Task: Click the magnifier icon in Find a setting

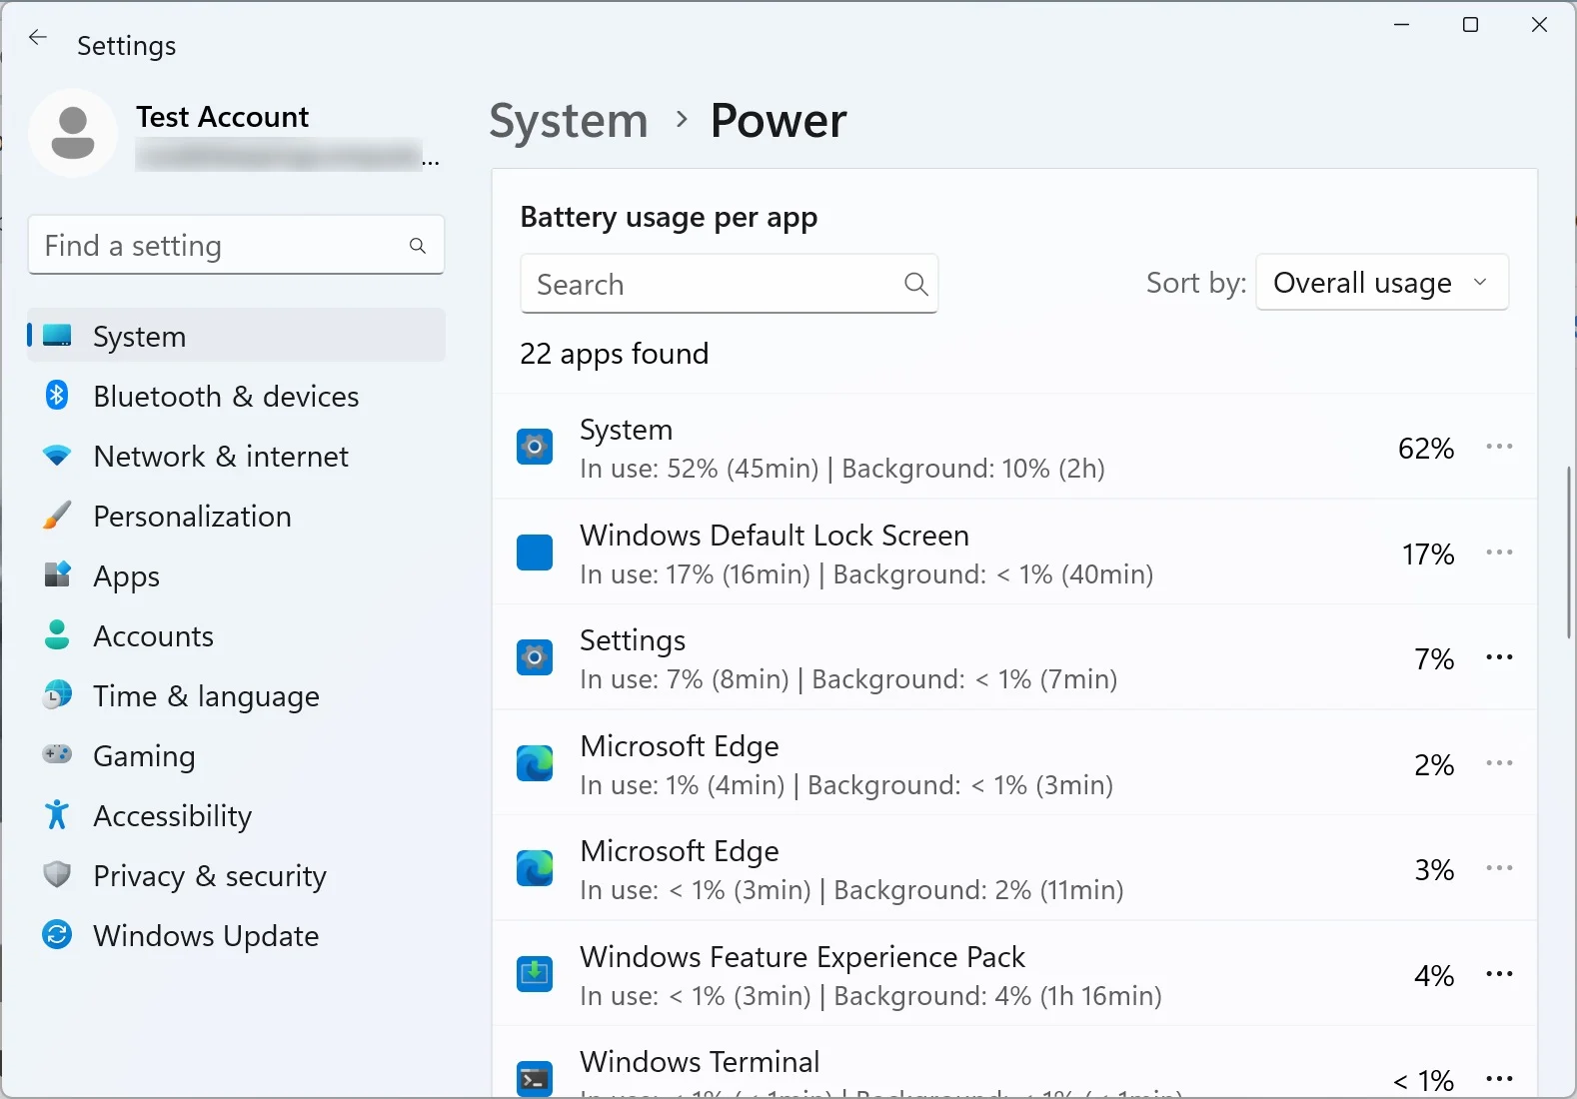Action: tap(418, 246)
